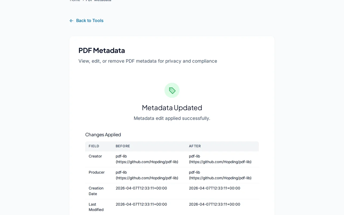Click the PDF Metadata breadcrumb item
Screen dimensions: 344x215
pos(98,1)
